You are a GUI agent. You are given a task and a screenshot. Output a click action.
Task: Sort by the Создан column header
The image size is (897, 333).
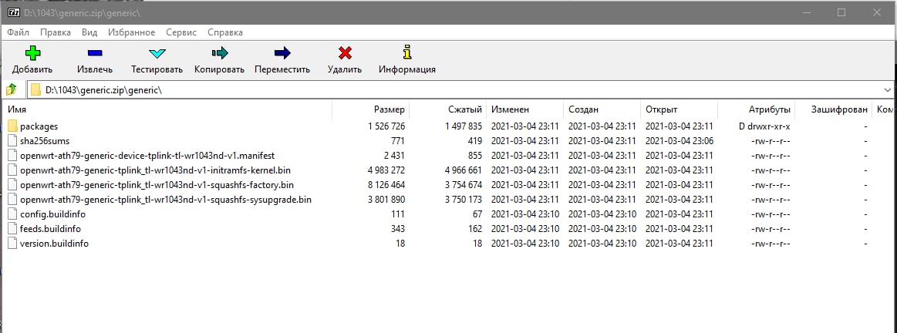pyautogui.click(x=602, y=109)
